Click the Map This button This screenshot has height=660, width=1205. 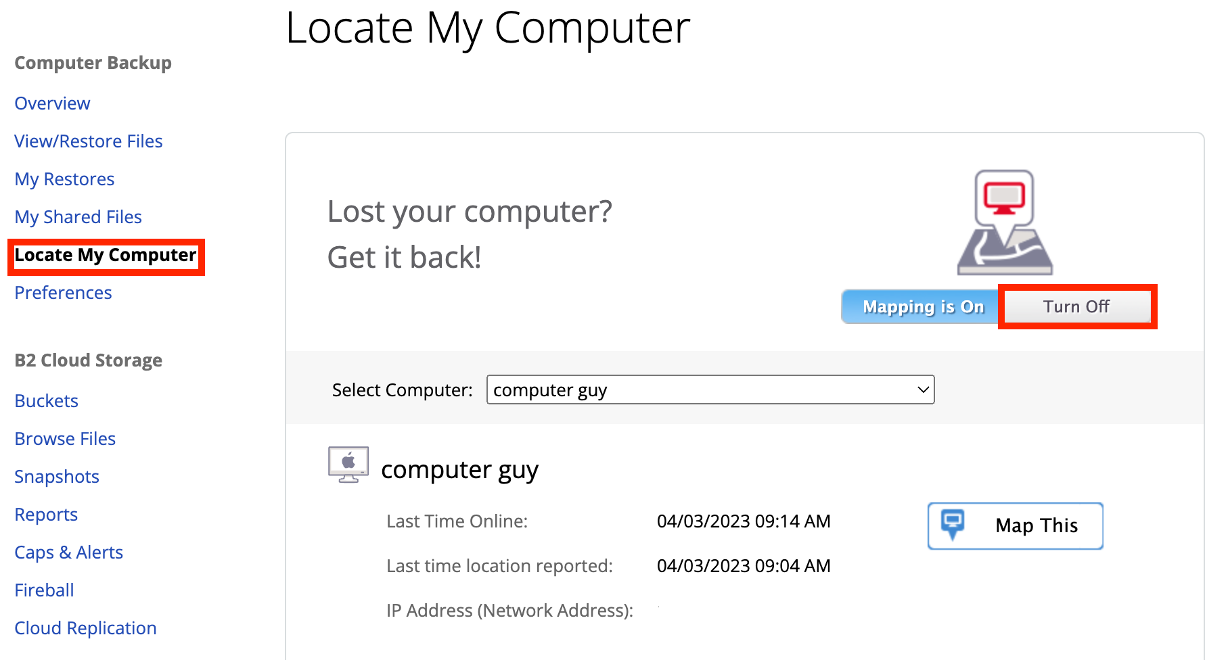click(x=1016, y=526)
